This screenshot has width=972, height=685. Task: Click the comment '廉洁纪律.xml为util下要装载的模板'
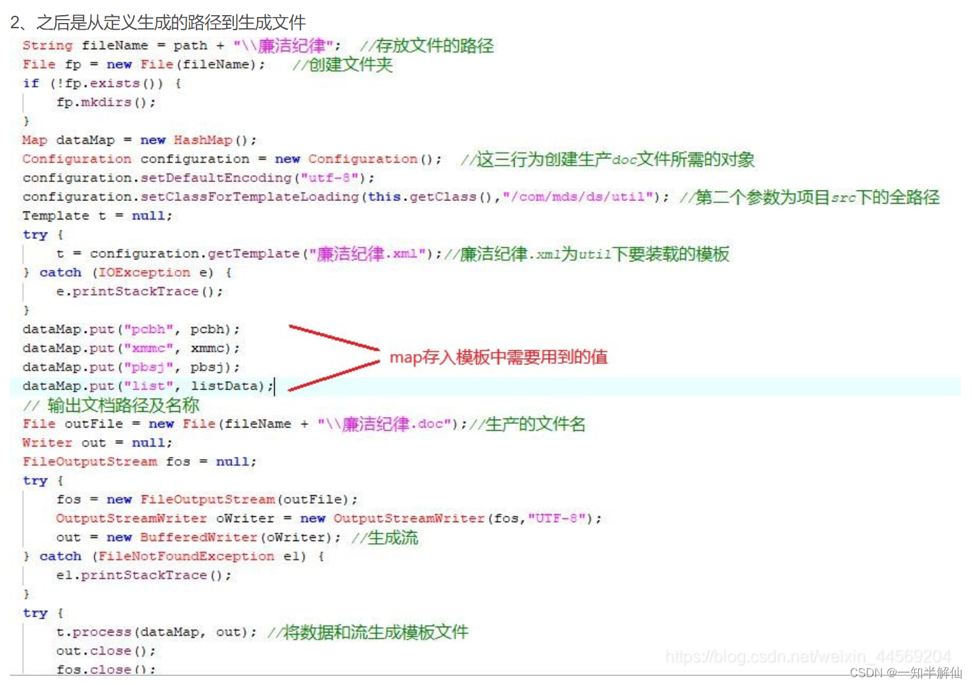pyautogui.click(x=594, y=254)
